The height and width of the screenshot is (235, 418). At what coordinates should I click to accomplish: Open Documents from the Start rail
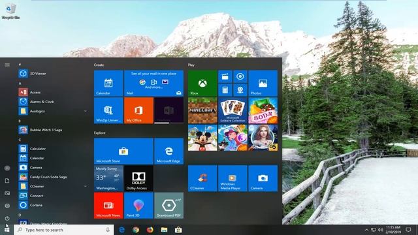[7, 181]
